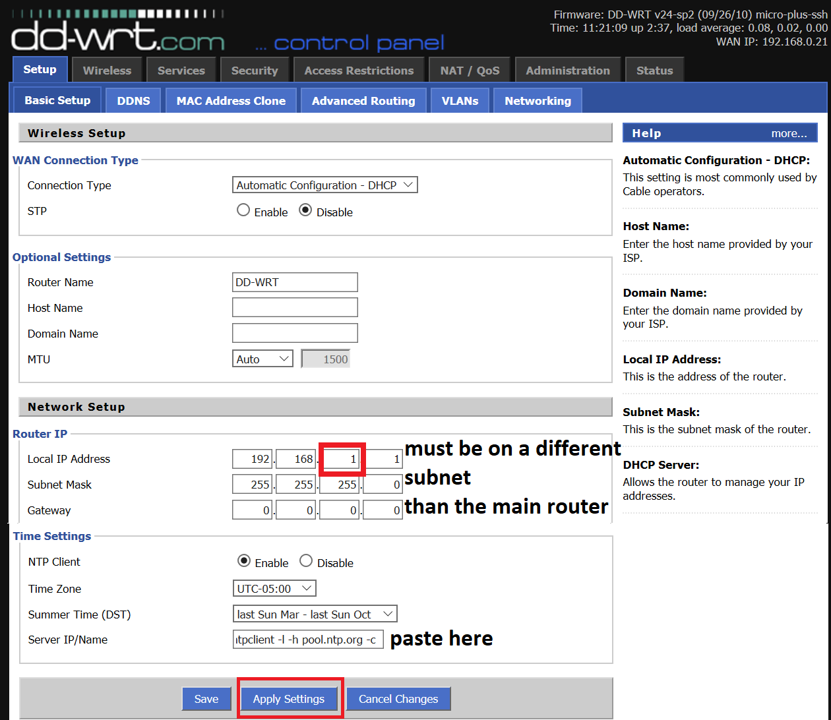The image size is (831, 720).
Task: Click the Time and load average status line
Action: [689, 28]
